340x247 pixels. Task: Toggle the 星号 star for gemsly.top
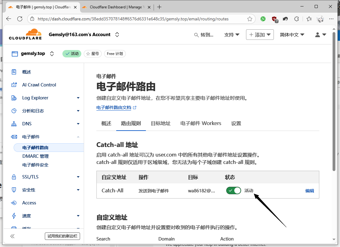[93, 54]
